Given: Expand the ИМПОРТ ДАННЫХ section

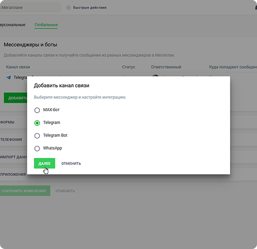Looking at the screenshot, I should click(13, 157).
